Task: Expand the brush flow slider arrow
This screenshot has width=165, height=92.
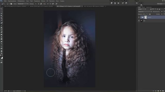Action: 51,4
